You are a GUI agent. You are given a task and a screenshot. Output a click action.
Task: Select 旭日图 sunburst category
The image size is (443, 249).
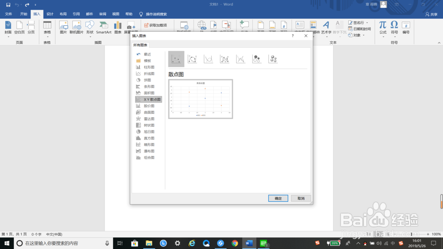[148, 132]
